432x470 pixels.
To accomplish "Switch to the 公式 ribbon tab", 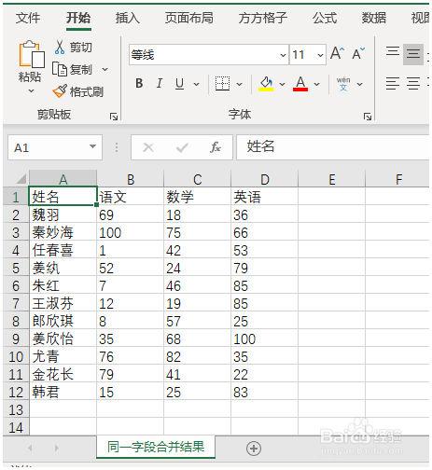I will pyautogui.click(x=325, y=18).
